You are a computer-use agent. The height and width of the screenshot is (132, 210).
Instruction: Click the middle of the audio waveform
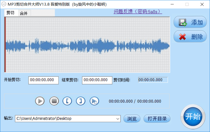87,45
